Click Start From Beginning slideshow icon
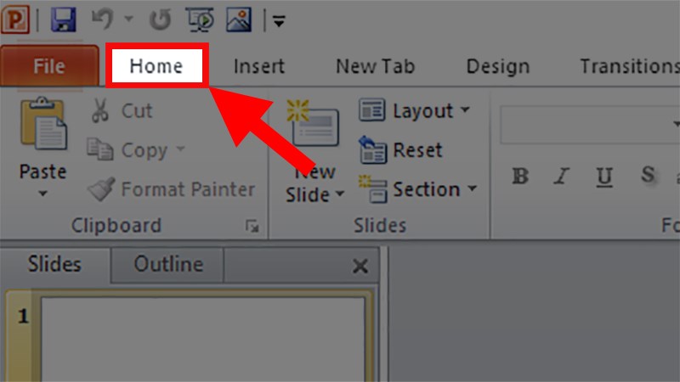The width and height of the screenshot is (680, 382). tap(201, 19)
